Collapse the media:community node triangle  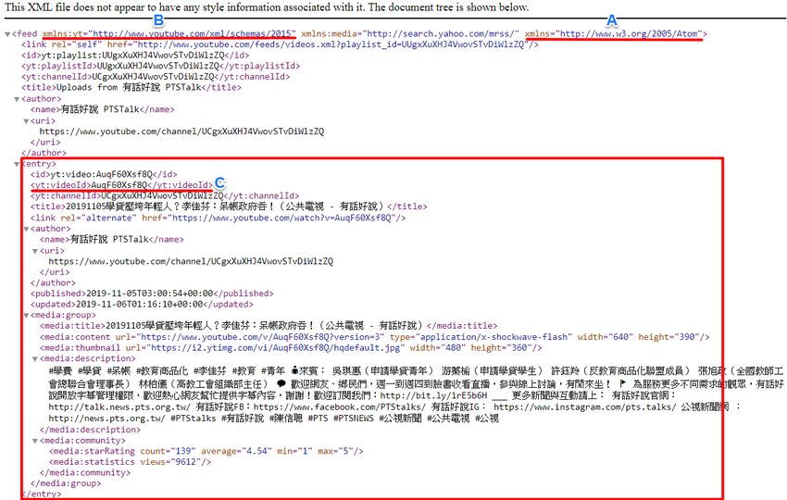point(35,441)
